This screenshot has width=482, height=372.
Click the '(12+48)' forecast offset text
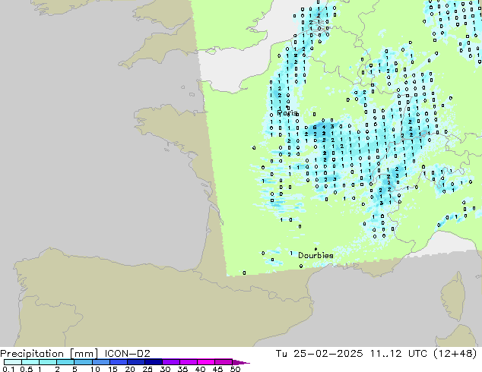[x=455, y=354]
